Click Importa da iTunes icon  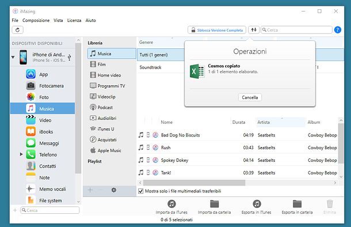pos(171,204)
